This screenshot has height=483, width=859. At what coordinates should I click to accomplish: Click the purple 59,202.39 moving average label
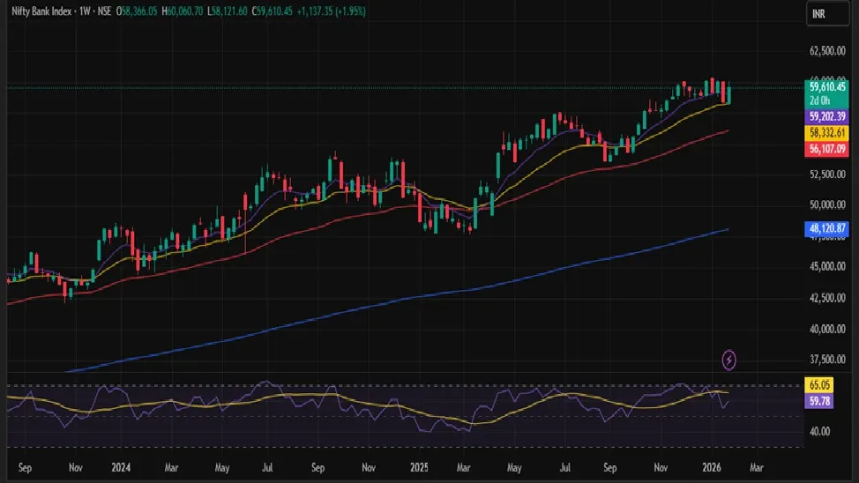click(x=826, y=116)
